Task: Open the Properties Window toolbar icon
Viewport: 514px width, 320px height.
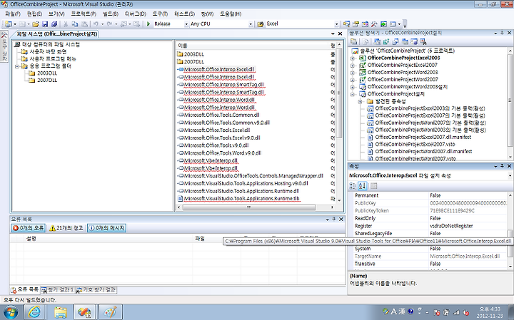Action: coord(356,24)
